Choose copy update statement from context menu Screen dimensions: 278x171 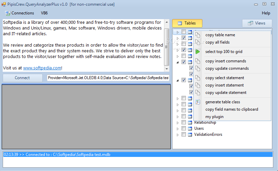(226, 93)
